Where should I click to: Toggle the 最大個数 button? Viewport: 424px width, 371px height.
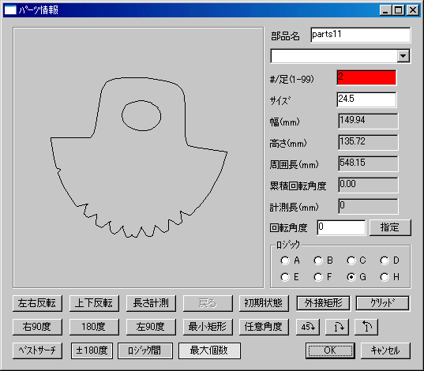pyautogui.click(x=209, y=350)
